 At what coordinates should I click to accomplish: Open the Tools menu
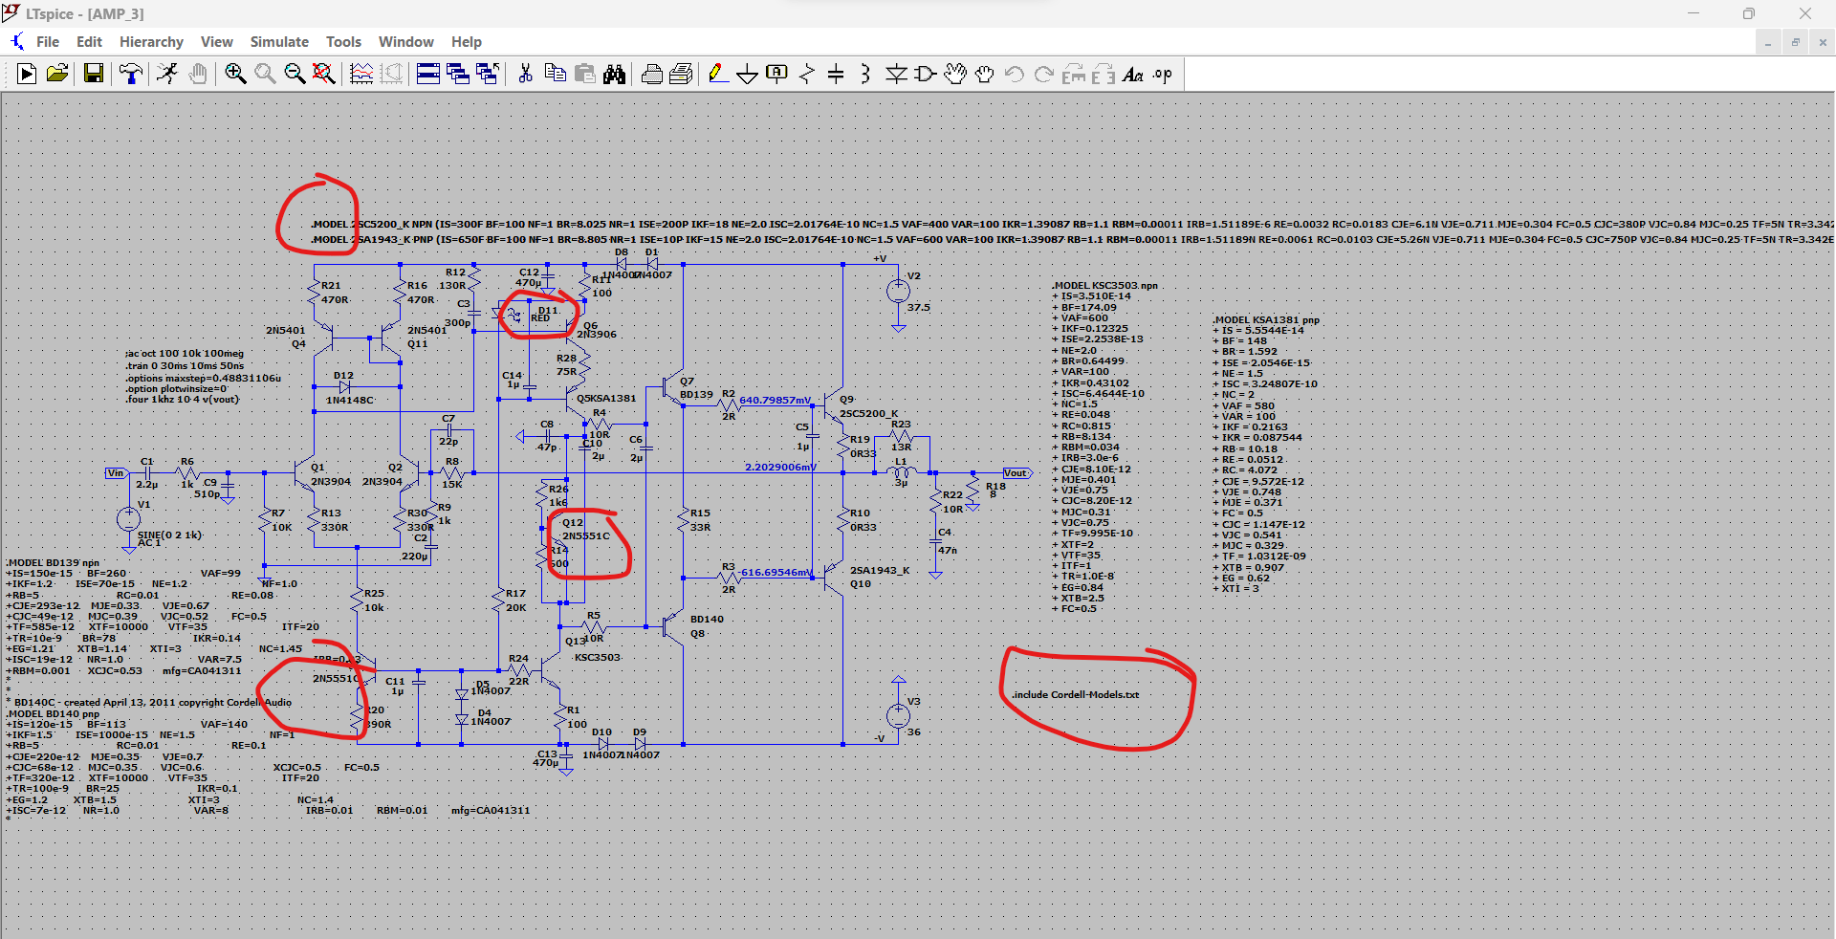[343, 41]
